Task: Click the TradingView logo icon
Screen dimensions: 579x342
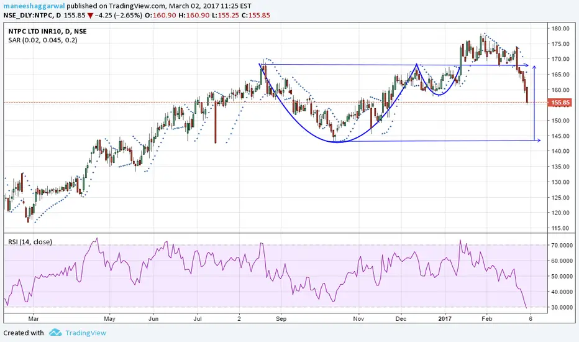Action: [55, 333]
